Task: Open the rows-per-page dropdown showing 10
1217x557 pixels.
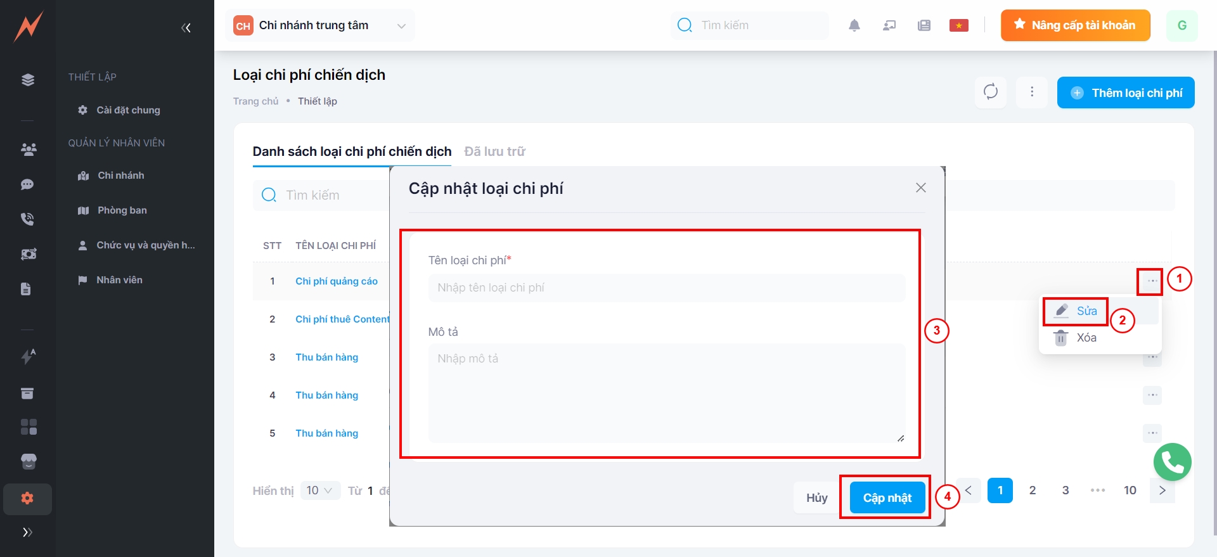Action: (319, 490)
